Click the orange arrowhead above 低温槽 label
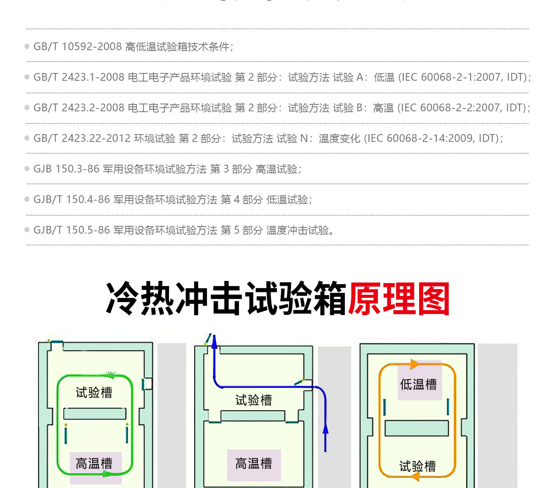This screenshot has height=488, width=555. (x=414, y=364)
